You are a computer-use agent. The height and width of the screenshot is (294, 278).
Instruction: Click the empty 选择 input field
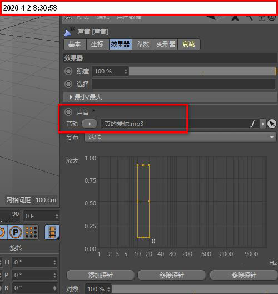(183, 84)
